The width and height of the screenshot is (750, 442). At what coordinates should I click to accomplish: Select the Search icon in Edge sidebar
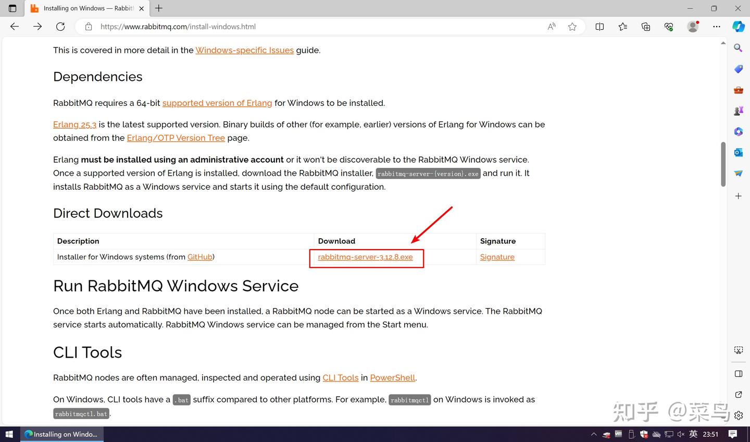[x=738, y=47]
